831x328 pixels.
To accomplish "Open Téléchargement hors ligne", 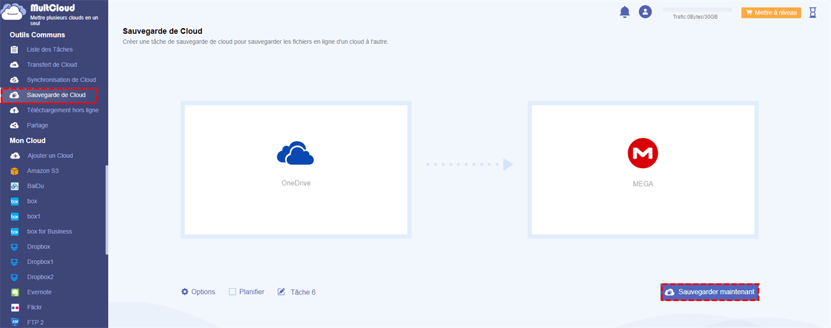I will 63,110.
